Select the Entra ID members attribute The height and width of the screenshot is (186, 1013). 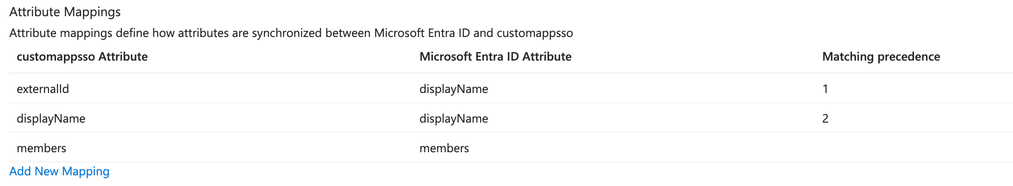point(444,148)
